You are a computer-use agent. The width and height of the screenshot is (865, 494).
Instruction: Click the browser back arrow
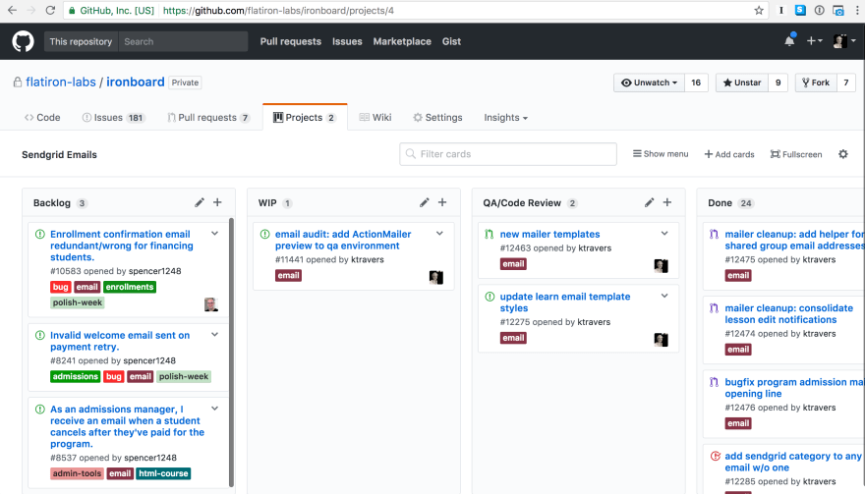12,10
